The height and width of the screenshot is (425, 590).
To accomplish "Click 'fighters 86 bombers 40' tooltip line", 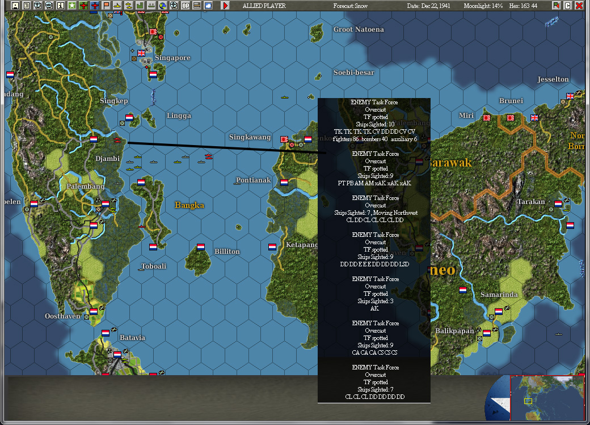I will 375,139.
